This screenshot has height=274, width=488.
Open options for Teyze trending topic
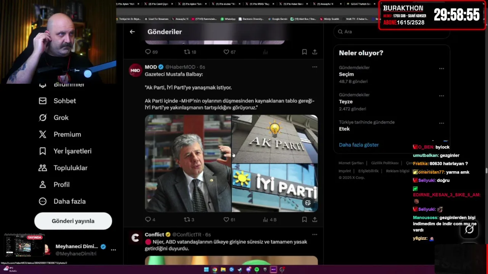(441, 96)
